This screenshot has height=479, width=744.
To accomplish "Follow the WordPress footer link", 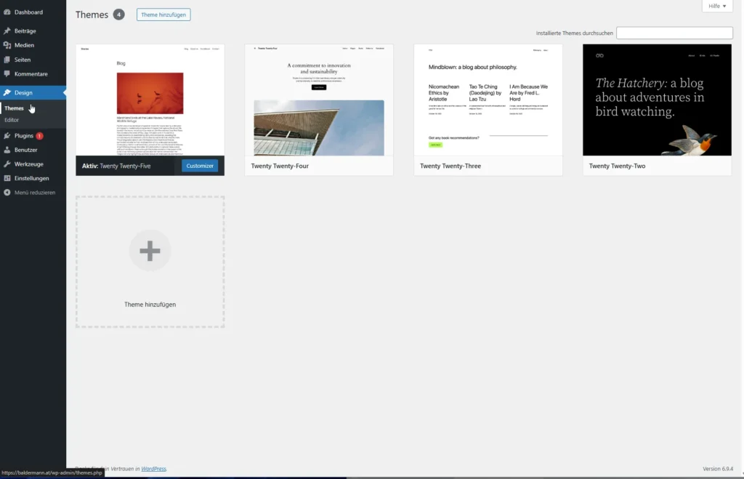I will 154,469.
